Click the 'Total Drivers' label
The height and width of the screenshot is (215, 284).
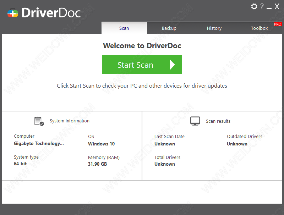[167, 158]
